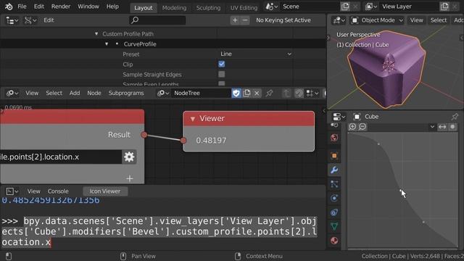Click the Result output socket

(x=144, y=135)
